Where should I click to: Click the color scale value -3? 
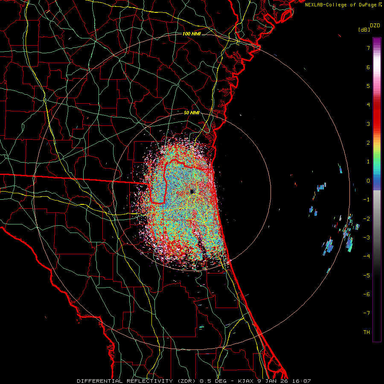click(367, 237)
